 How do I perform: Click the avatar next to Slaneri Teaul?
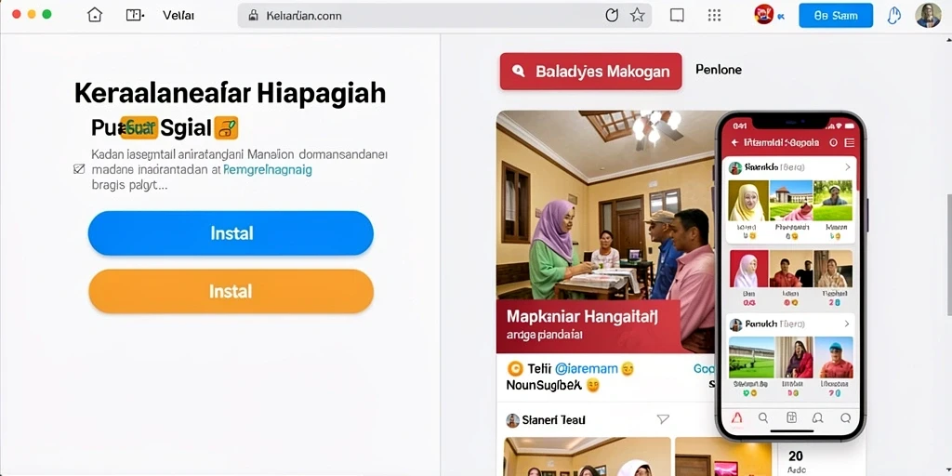tap(513, 420)
